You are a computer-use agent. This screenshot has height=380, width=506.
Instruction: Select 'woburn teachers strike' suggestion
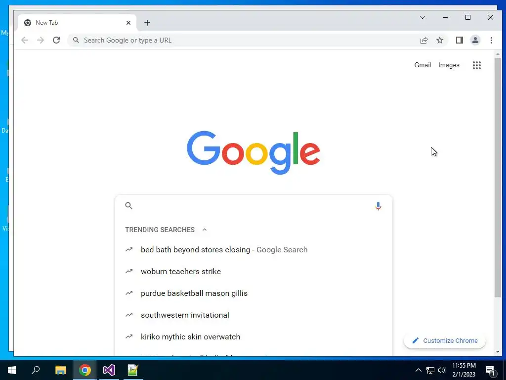coord(253,272)
